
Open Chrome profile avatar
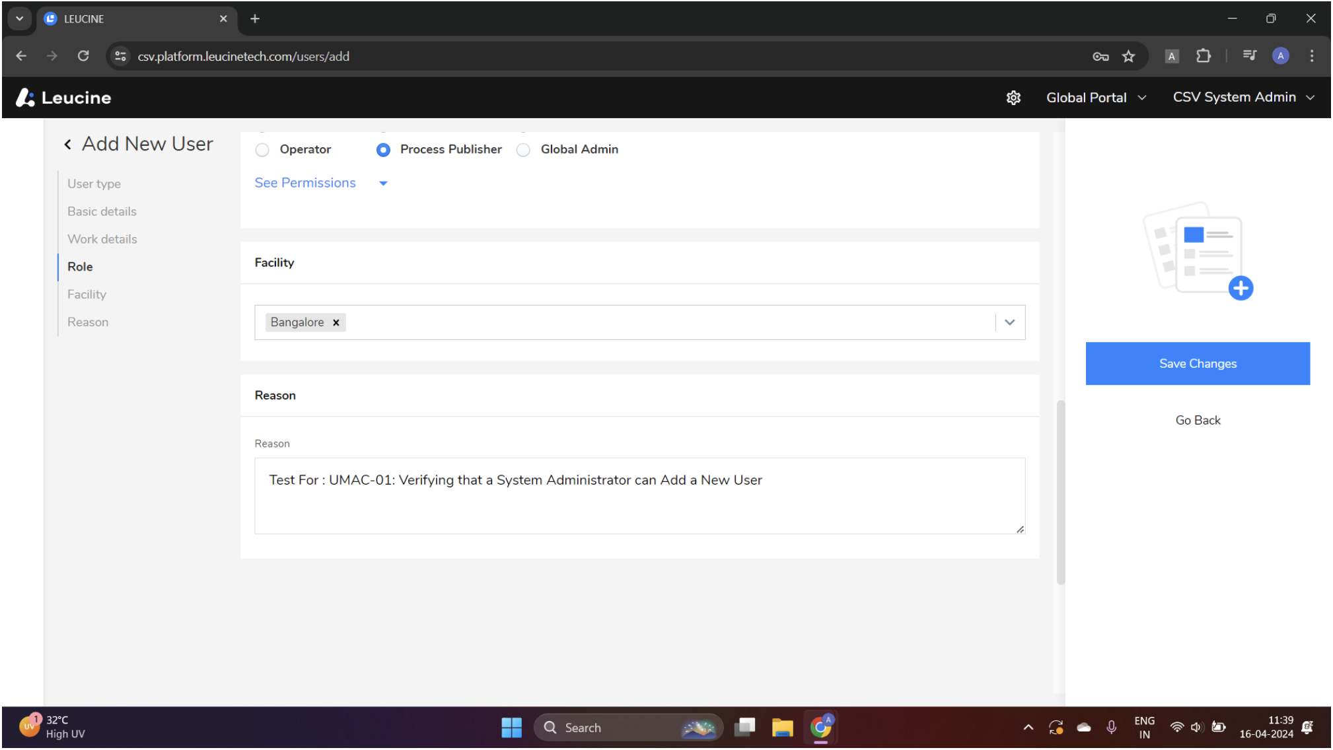tap(1280, 56)
